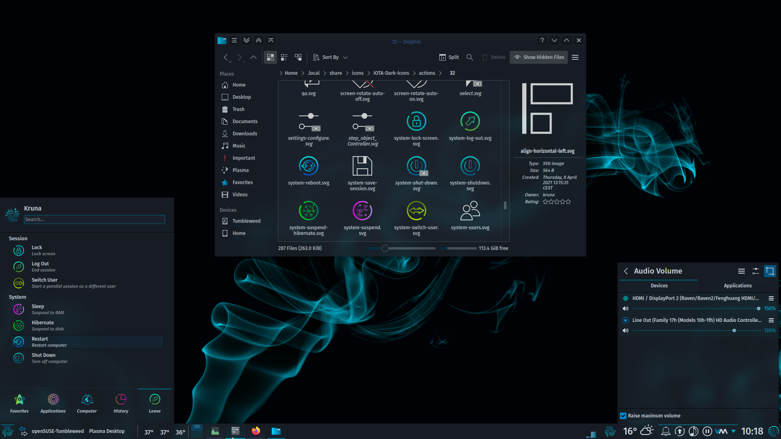Screen dimensions: 781x439
Task: Switch to Devices tab in Audio Volume
Action: (x=659, y=286)
